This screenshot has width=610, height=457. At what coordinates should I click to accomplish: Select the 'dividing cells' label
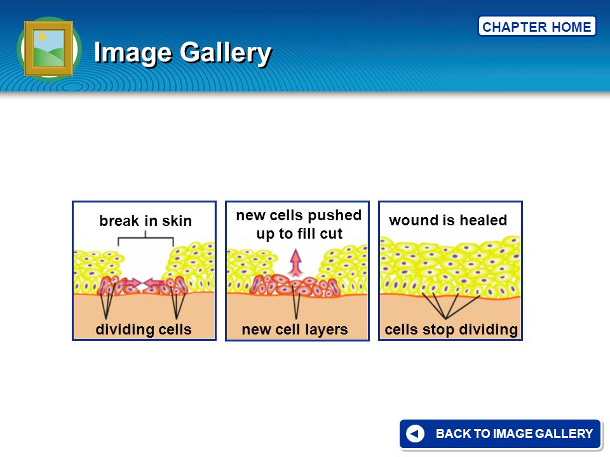coord(144,329)
